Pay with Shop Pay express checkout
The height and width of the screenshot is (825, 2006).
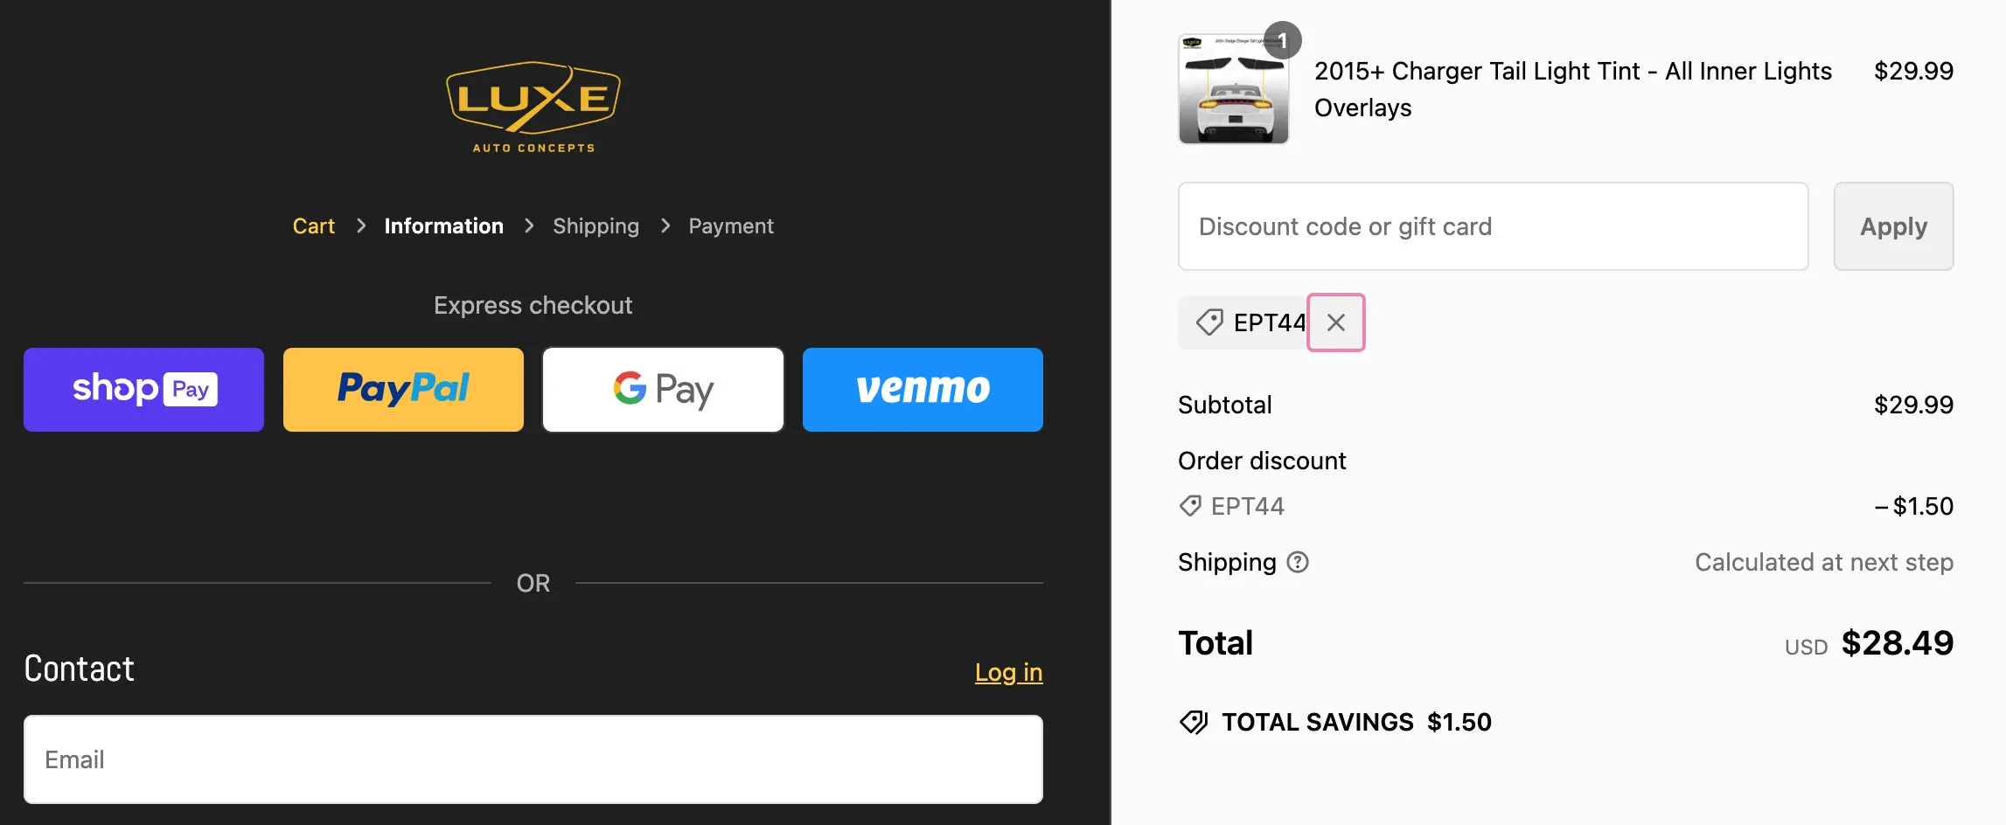[143, 390]
